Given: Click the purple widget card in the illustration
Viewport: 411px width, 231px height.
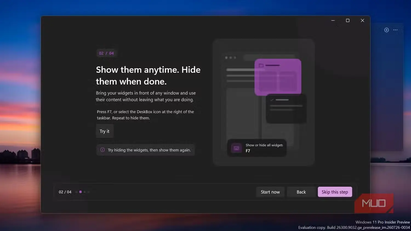Looking at the screenshot, I should (x=278, y=77).
